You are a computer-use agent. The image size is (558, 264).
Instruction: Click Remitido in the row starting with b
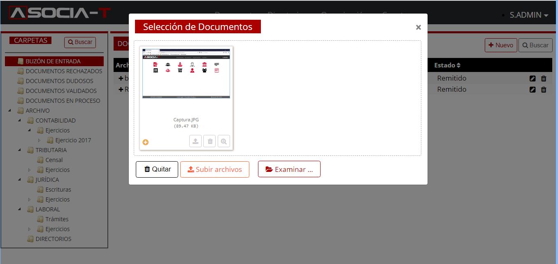click(451, 78)
